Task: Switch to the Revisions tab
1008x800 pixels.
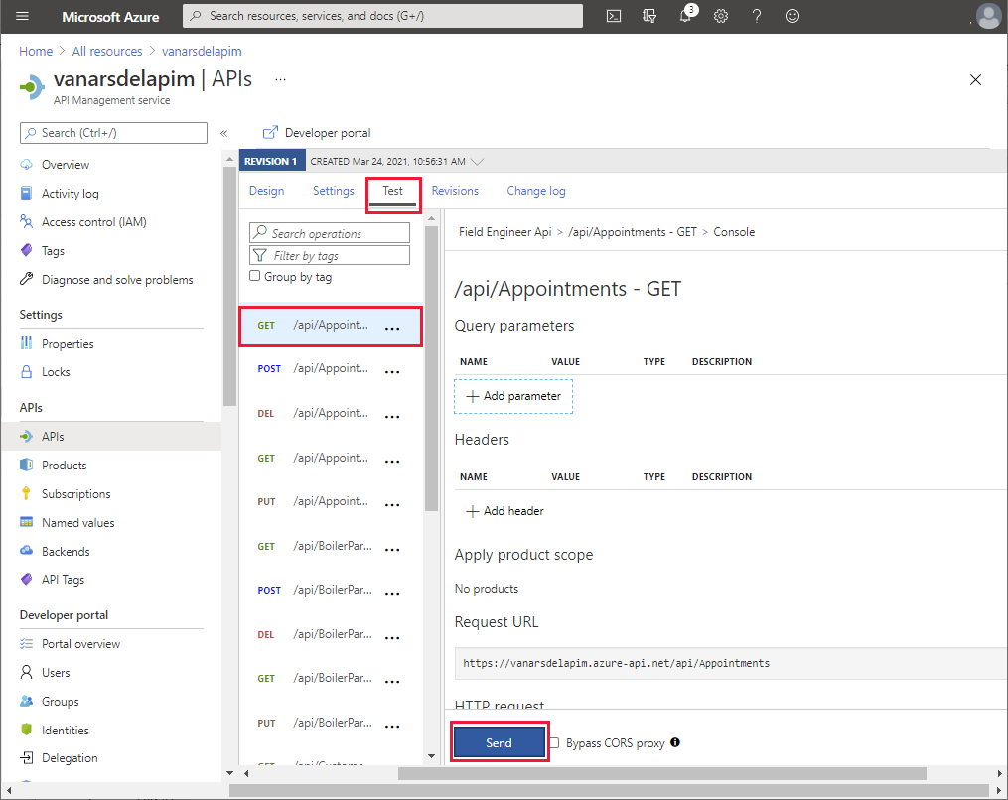Action: 455,191
